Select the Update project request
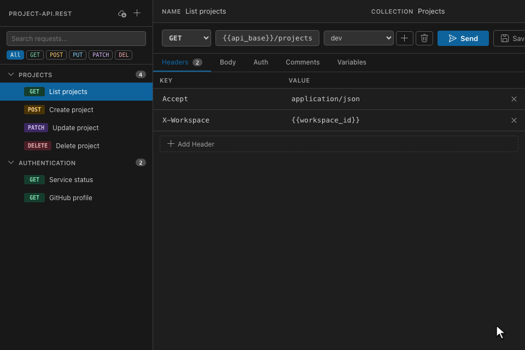The height and width of the screenshot is (350, 525). coord(77,128)
